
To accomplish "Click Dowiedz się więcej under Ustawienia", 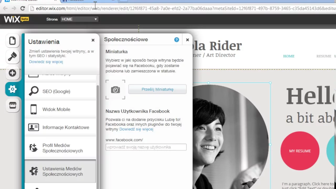I will 46,62.
